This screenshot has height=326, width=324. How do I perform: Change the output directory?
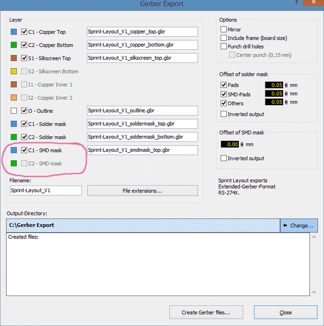coord(299,225)
